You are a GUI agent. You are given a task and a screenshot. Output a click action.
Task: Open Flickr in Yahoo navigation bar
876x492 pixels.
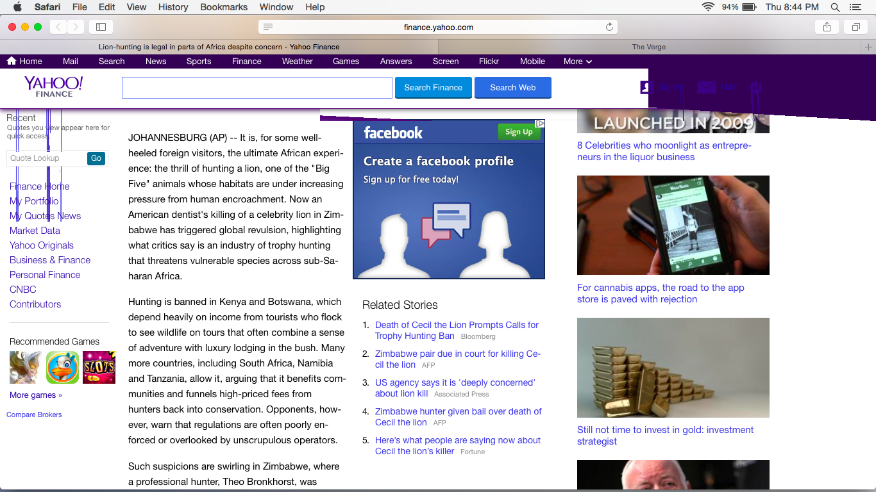point(489,61)
